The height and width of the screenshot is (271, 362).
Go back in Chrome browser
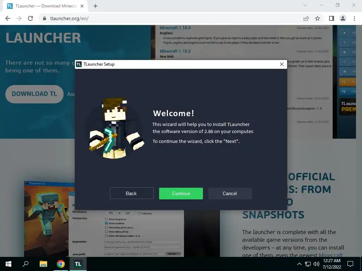tap(8, 18)
